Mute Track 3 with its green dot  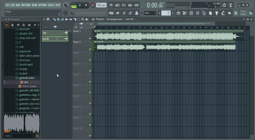coord(90,60)
